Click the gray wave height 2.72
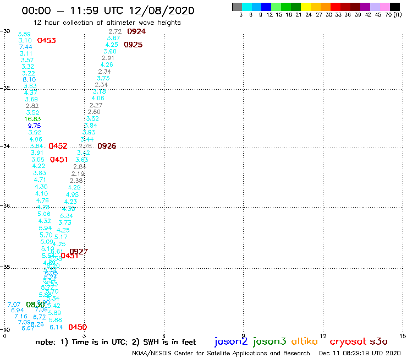The image size is (407, 358). pyautogui.click(x=115, y=31)
